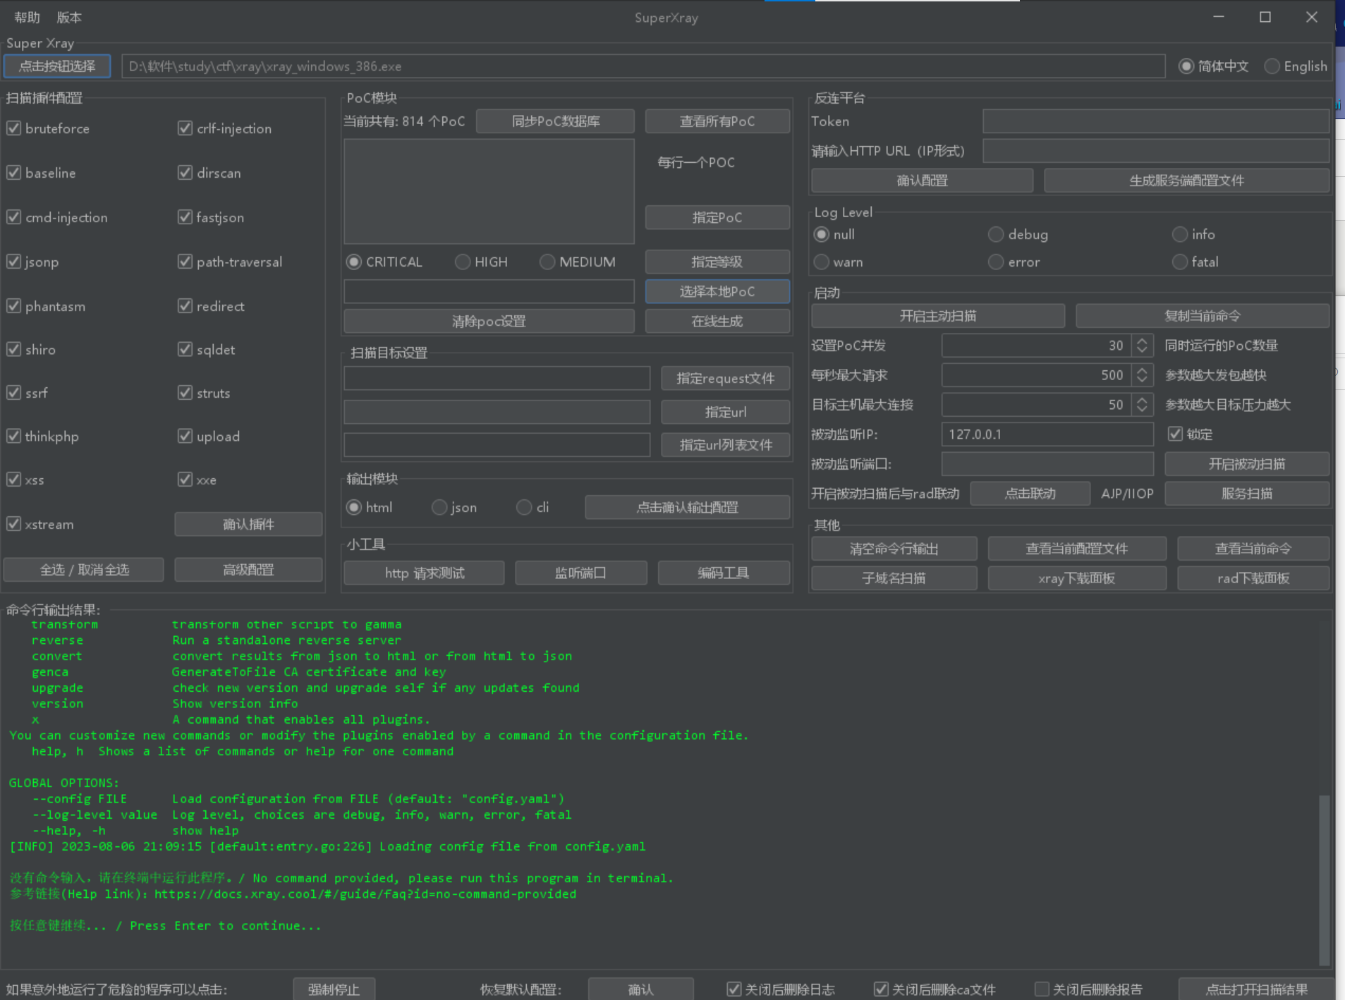The image size is (1345, 1000).
Task: Open the 监听端口 tool
Action: pyautogui.click(x=580, y=573)
